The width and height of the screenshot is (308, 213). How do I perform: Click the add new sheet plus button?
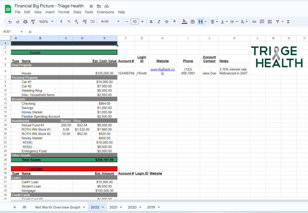pos(14,207)
